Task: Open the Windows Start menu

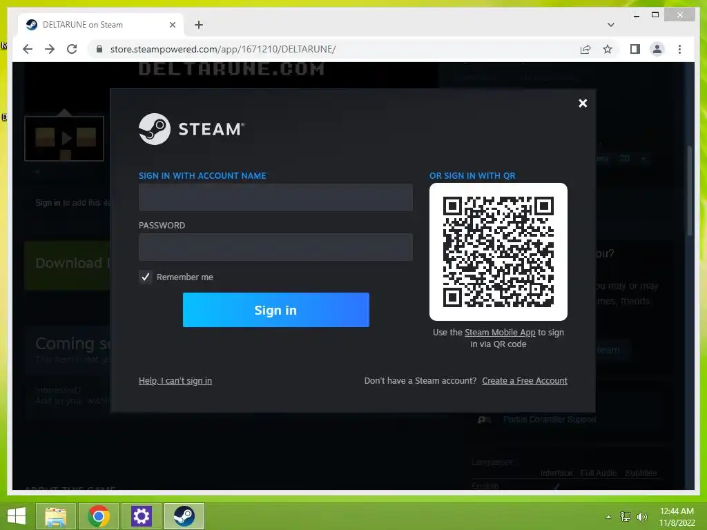Action: click(x=17, y=516)
